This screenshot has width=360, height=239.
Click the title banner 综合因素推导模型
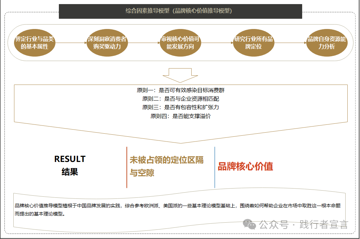(180, 11)
